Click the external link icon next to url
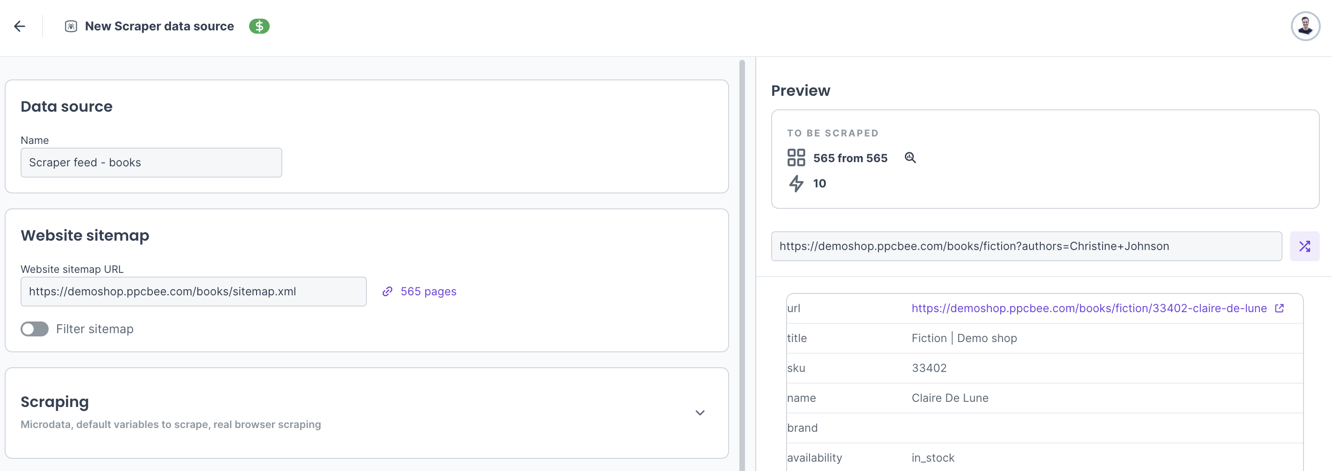The width and height of the screenshot is (1332, 471). coord(1279,308)
